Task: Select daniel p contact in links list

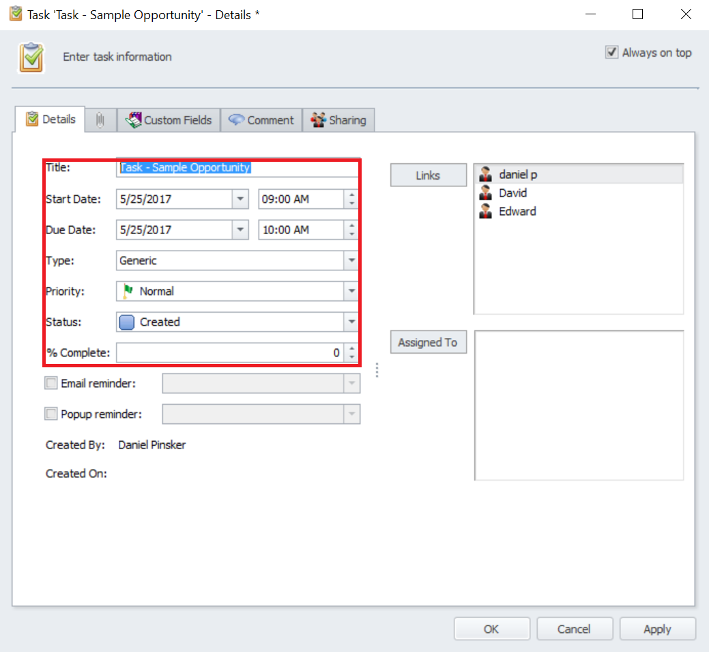Action: point(517,175)
